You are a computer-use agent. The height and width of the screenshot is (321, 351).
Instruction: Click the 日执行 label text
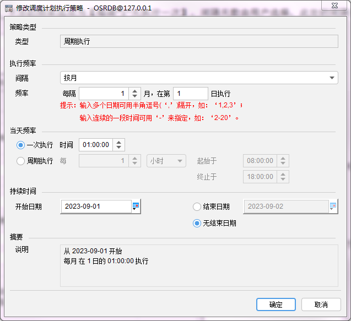pyautogui.click(x=220, y=94)
